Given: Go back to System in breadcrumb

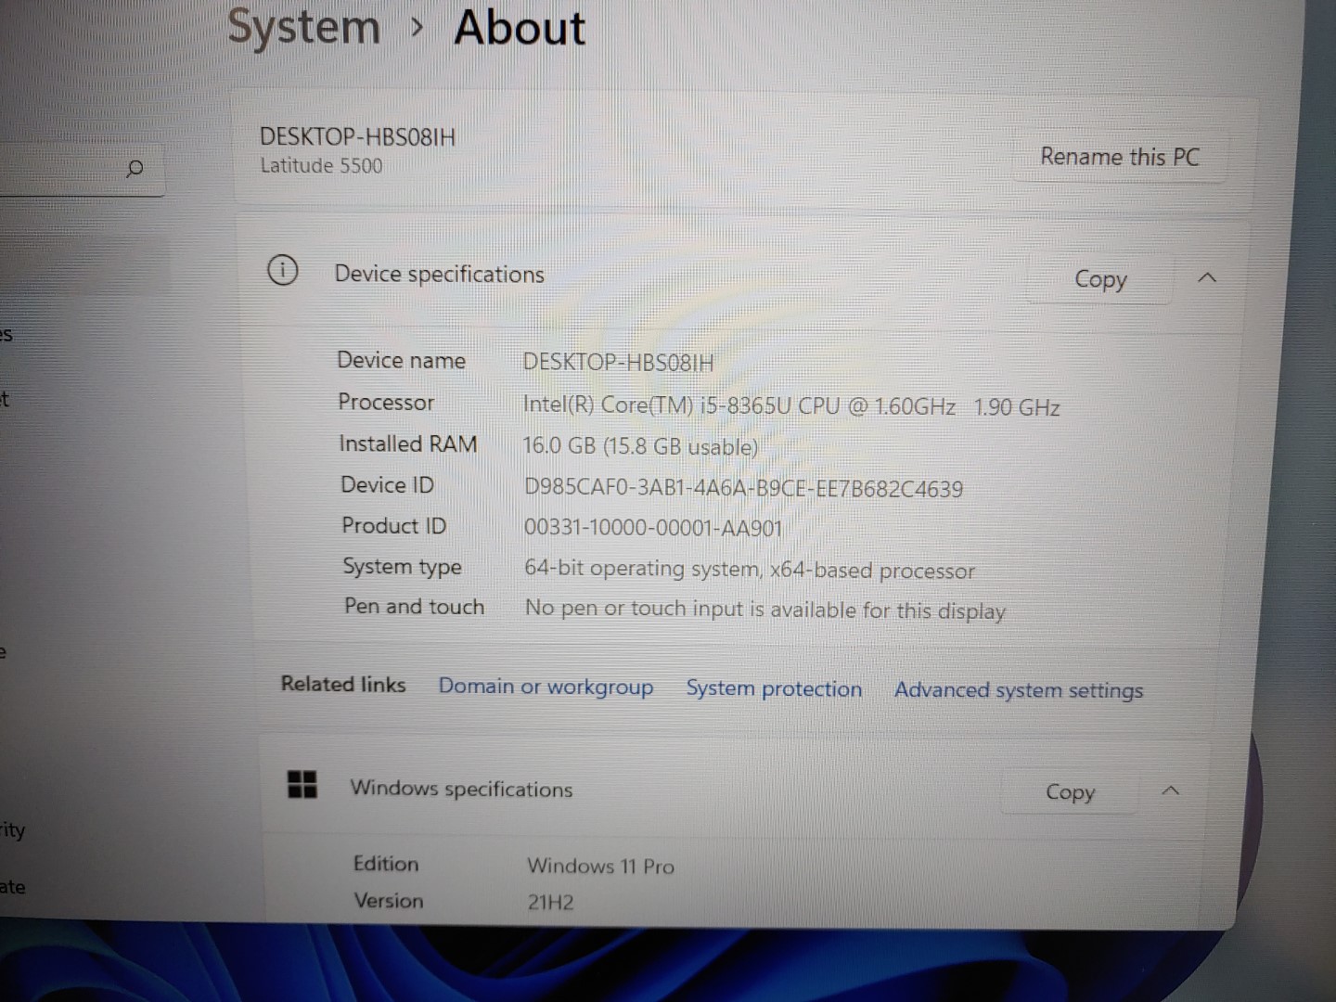Looking at the screenshot, I should 304,26.
